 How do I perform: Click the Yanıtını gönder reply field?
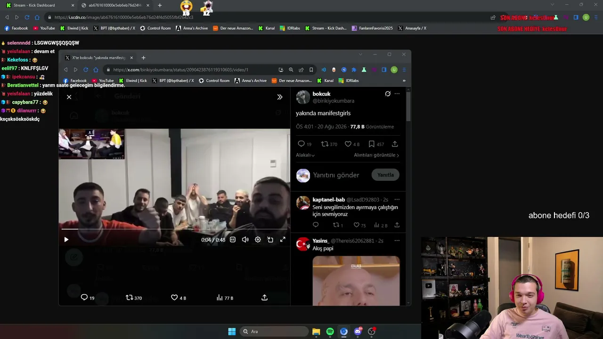336,175
